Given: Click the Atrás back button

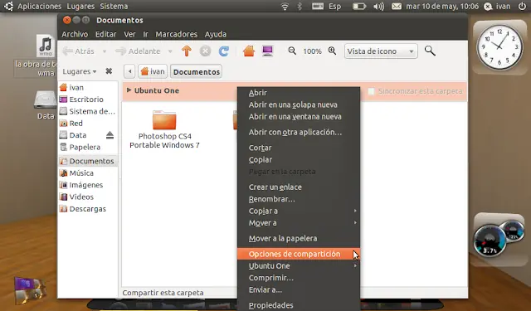Looking at the screenshot, I should [79, 51].
